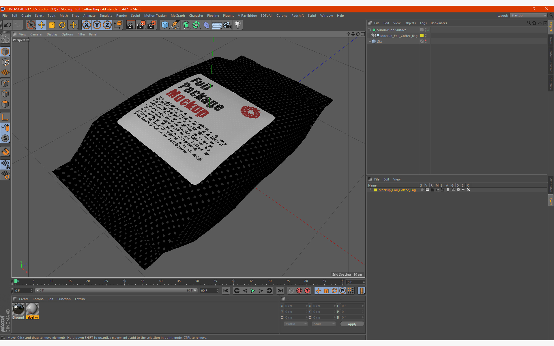Select the Ground material thumbnail
Viewport: 554px width, 346px height.
point(18,311)
